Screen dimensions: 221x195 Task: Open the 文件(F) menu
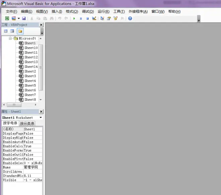point(11,12)
